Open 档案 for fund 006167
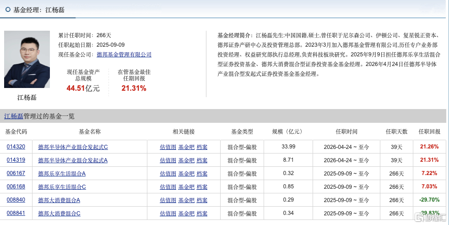 point(202,173)
